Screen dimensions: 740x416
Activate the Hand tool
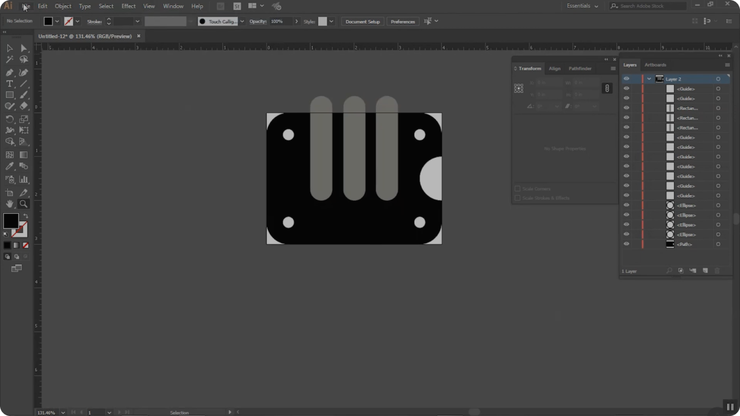click(10, 203)
